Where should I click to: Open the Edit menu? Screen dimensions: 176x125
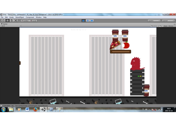[6, 17]
